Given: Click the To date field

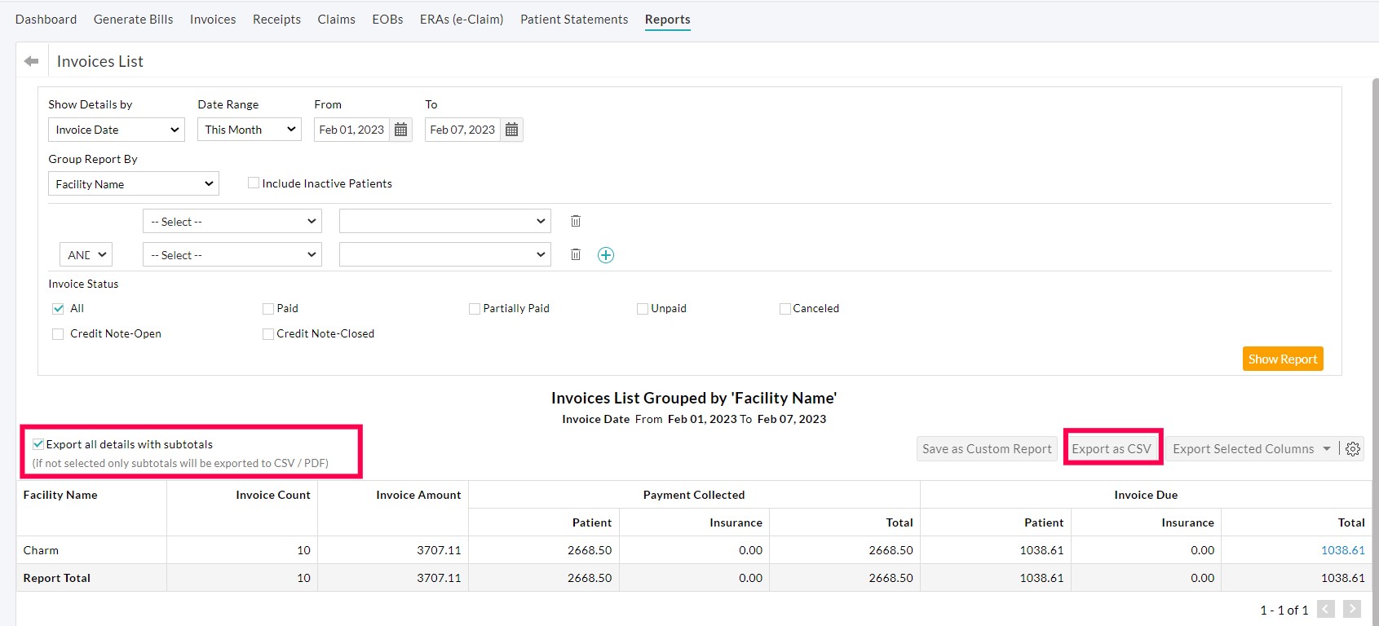Looking at the screenshot, I should 462,130.
